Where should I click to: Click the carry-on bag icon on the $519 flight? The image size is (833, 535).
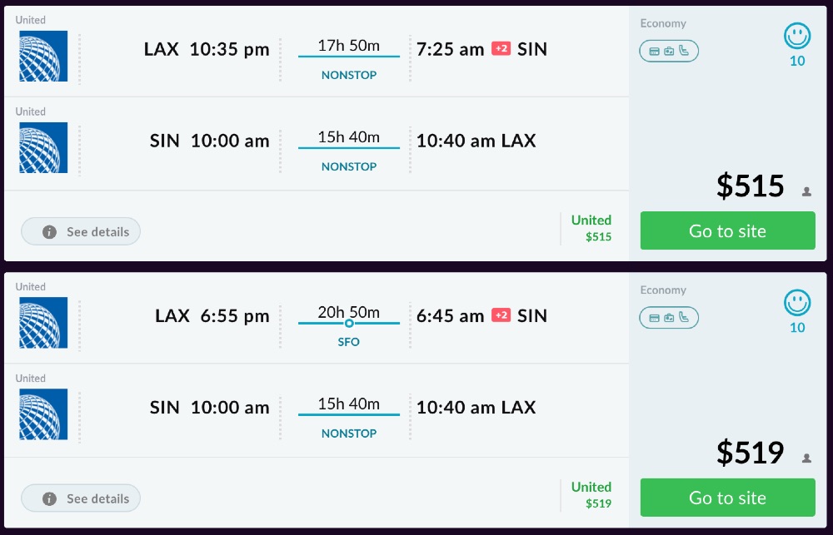[669, 317]
